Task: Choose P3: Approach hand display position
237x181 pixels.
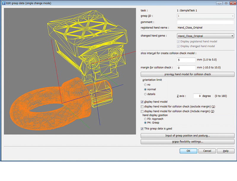Action: [145, 119]
